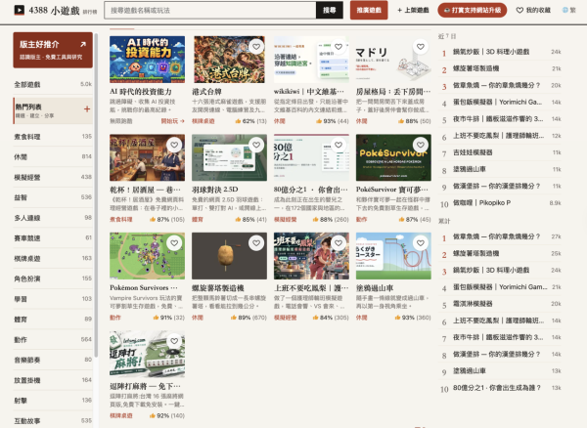Toggle the heart on 上班不要吃鳳梨 card
This screenshot has height=428, width=587.
[x=339, y=243]
